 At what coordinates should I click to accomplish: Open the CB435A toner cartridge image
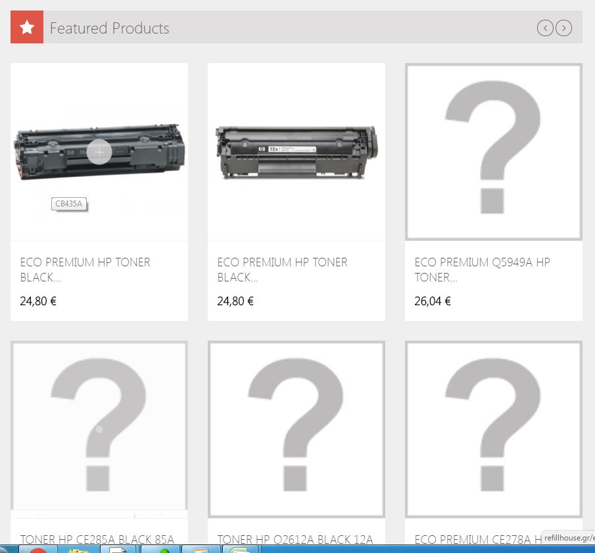99,152
